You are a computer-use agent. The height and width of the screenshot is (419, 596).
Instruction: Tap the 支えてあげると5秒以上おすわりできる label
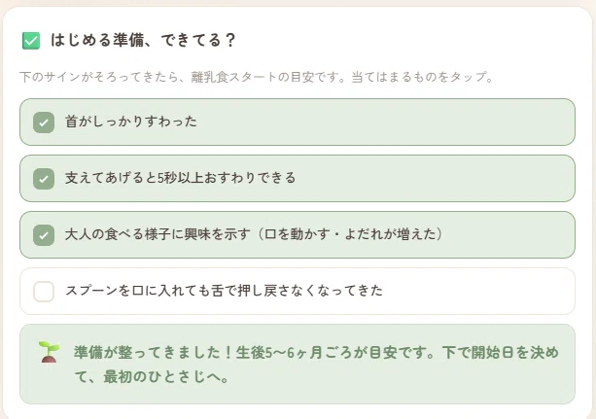click(180, 178)
